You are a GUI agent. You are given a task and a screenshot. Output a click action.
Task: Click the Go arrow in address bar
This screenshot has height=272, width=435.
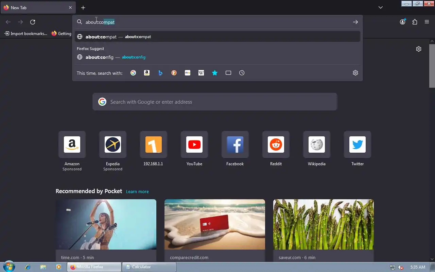[x=355, y=22]
